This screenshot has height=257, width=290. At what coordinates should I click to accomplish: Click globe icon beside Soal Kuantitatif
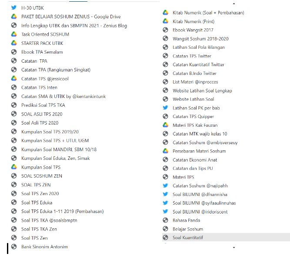pos(165,237)
